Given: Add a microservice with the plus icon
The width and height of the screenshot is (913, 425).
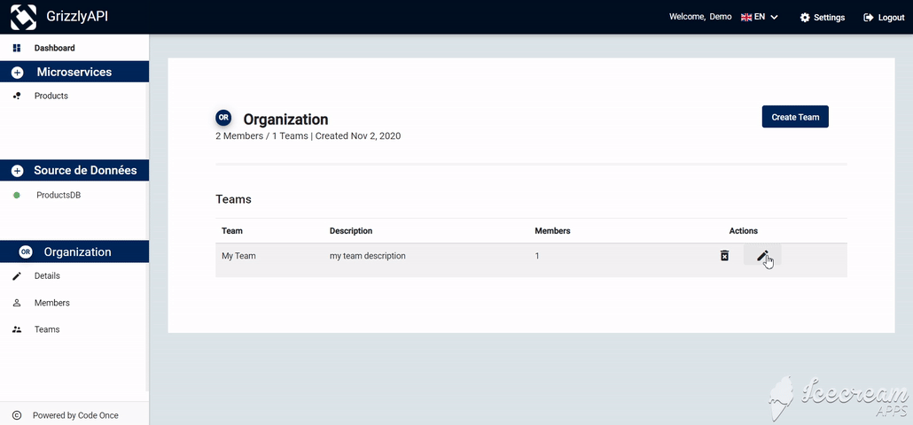Looking at the screenshot, I should (x=17, y=73).
